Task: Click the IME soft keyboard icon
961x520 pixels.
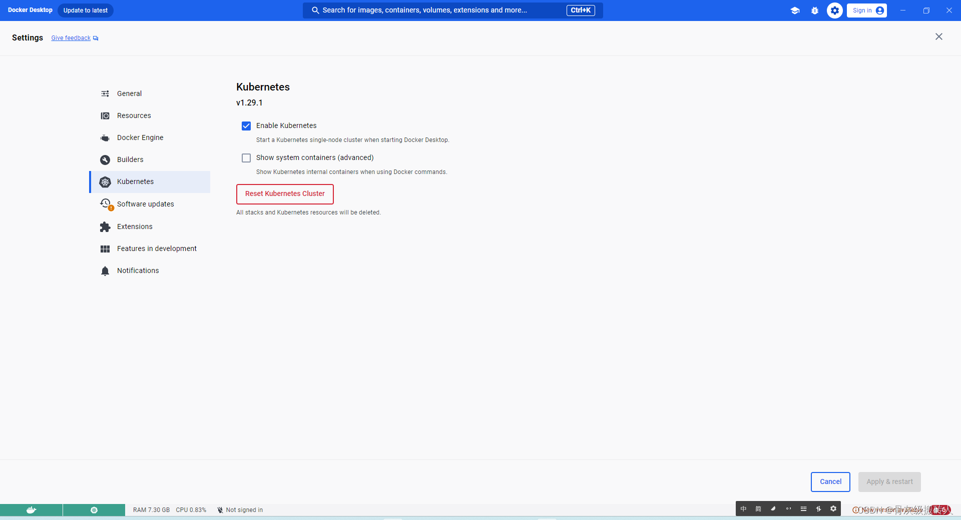Action: tap(803, 508)
